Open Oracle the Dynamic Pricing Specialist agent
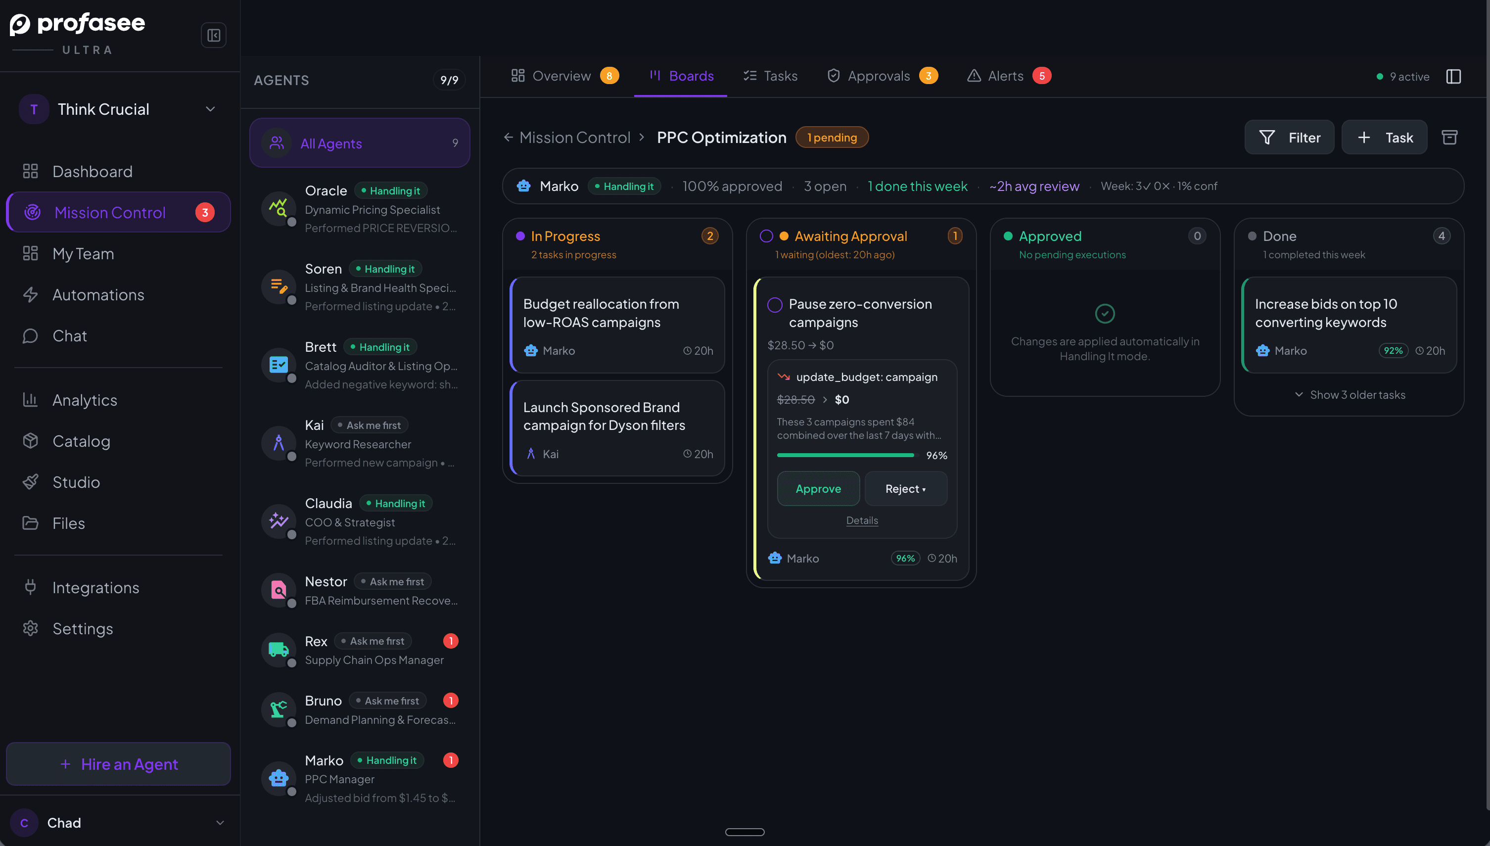1490x846 pixels. click(x=360, y=209)
